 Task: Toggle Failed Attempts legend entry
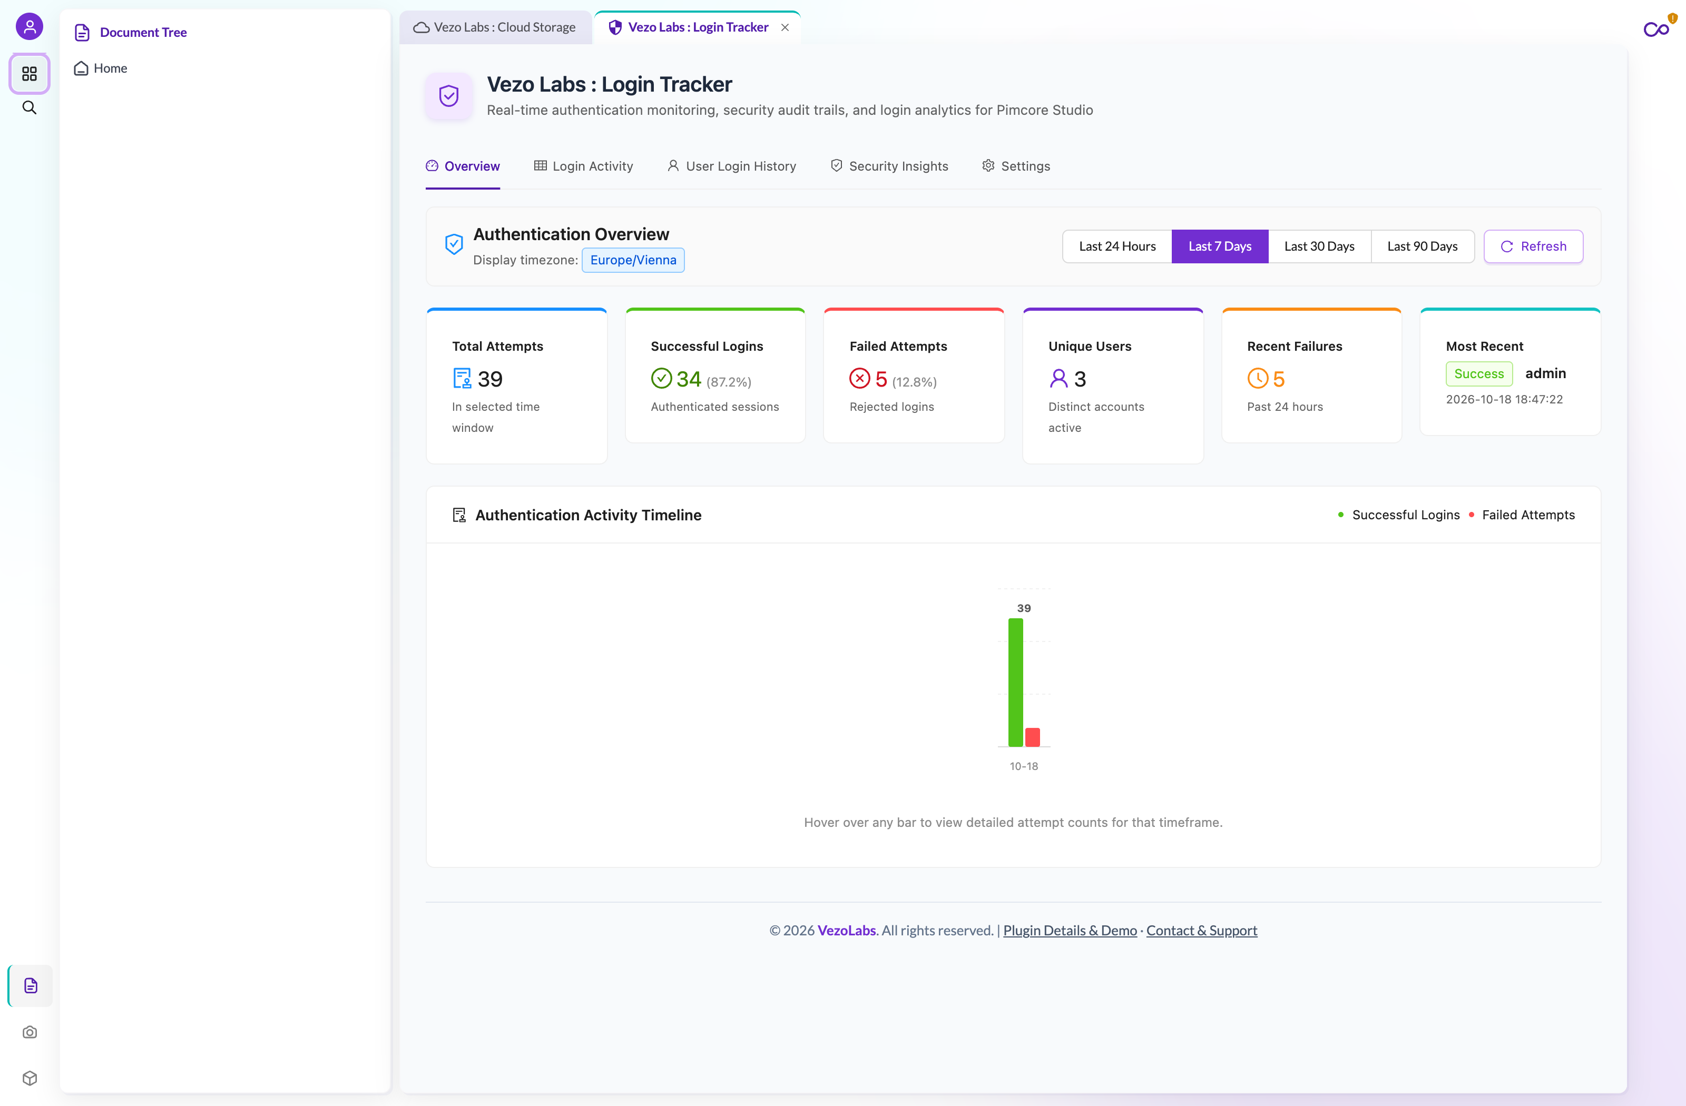(x=1521, y=515)
